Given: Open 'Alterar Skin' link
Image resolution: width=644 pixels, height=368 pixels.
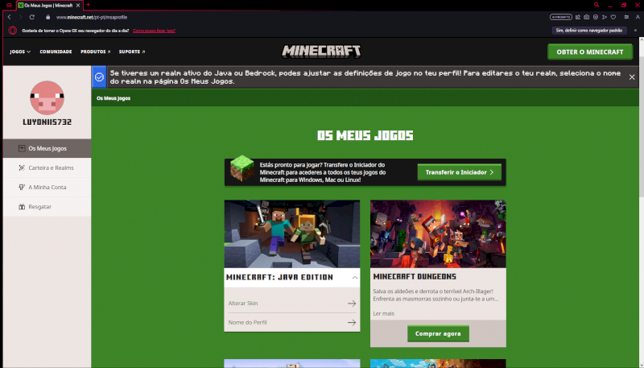Looking at the screenshot, I should (292, 303).
